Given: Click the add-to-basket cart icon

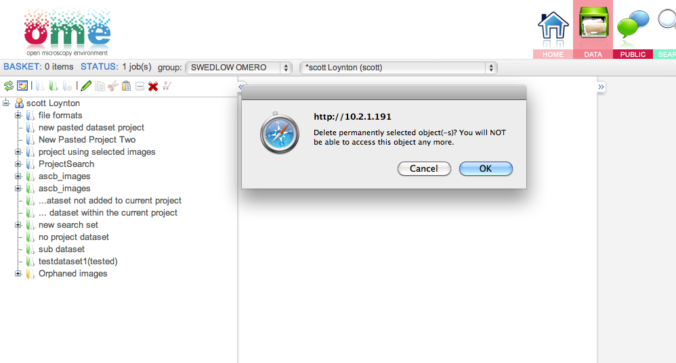Looking at the screenshot, I should 167,86.
